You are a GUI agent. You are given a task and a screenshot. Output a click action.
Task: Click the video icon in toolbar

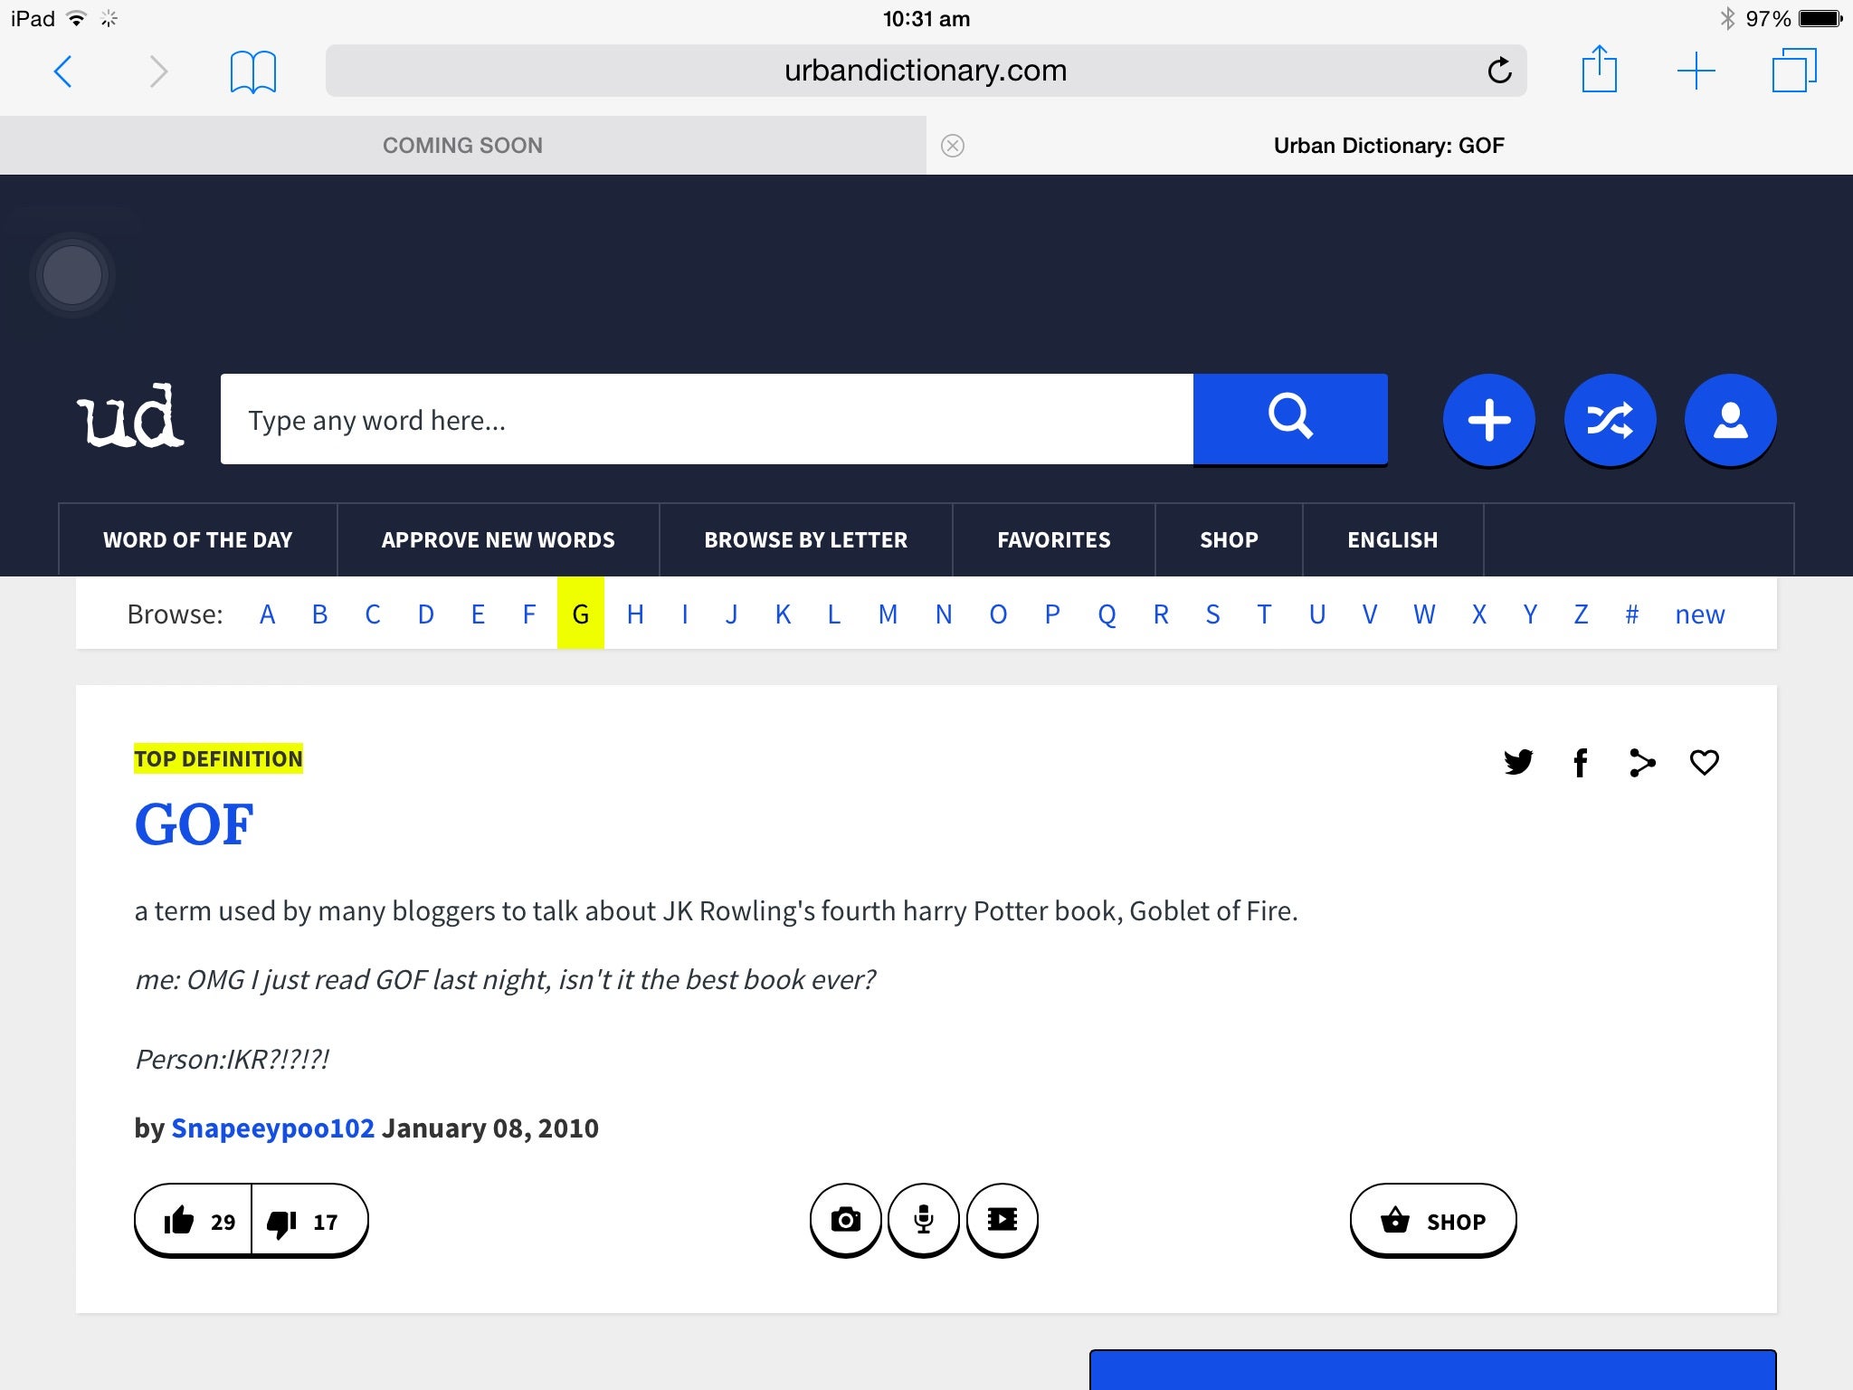click(x=1001, y=1218)
